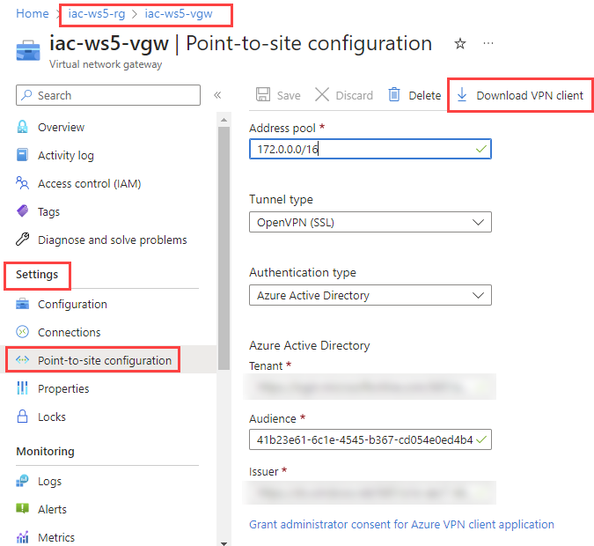Click the Address pool input field
Image resolution: width=594 pixels, height=546 pixels.
point(370,149)
